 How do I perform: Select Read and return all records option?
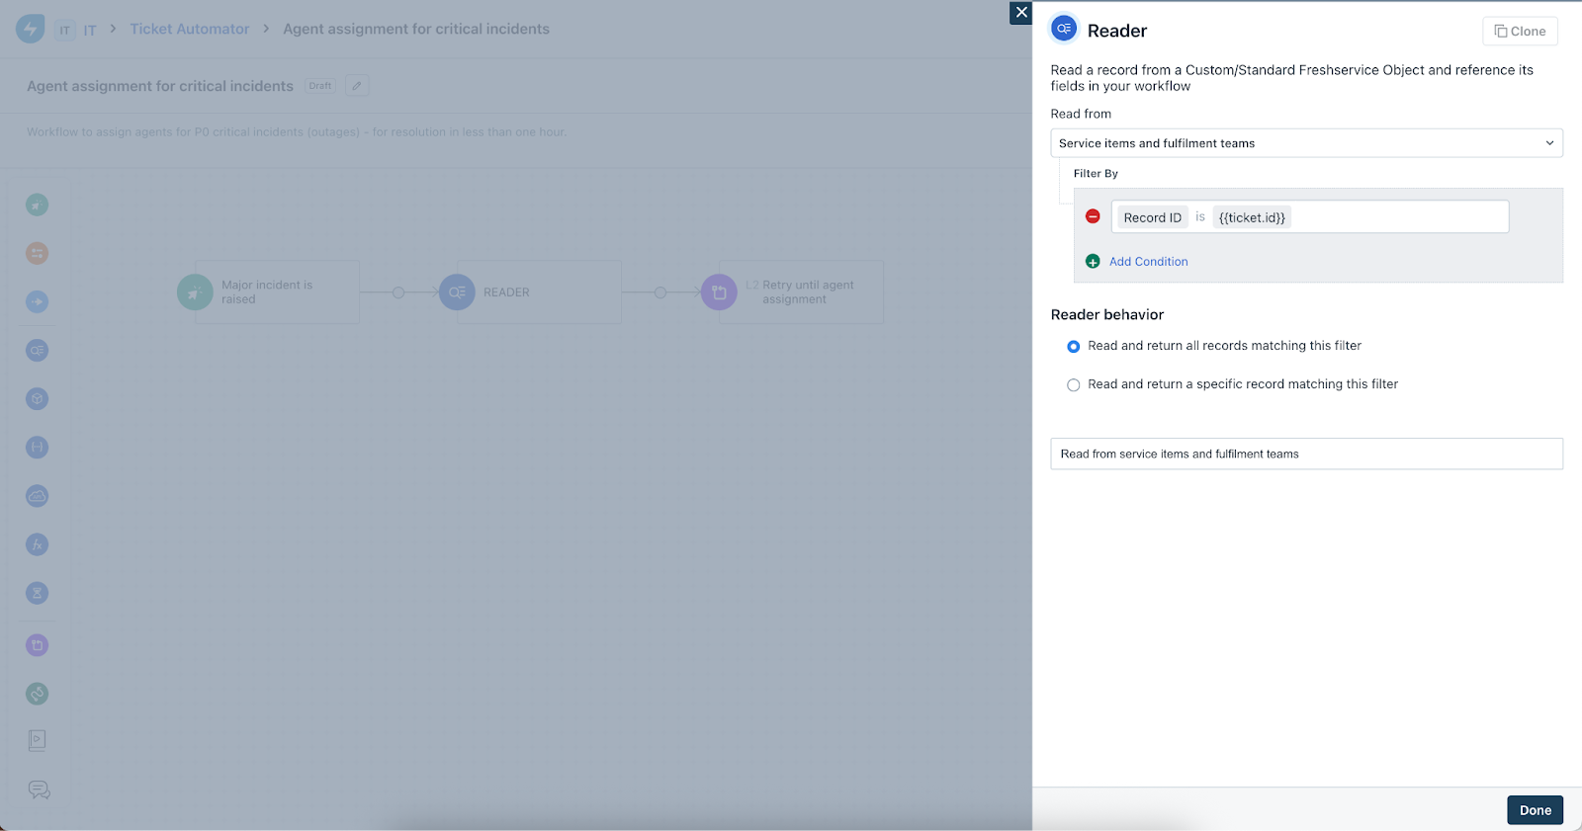coord(1073,347)
